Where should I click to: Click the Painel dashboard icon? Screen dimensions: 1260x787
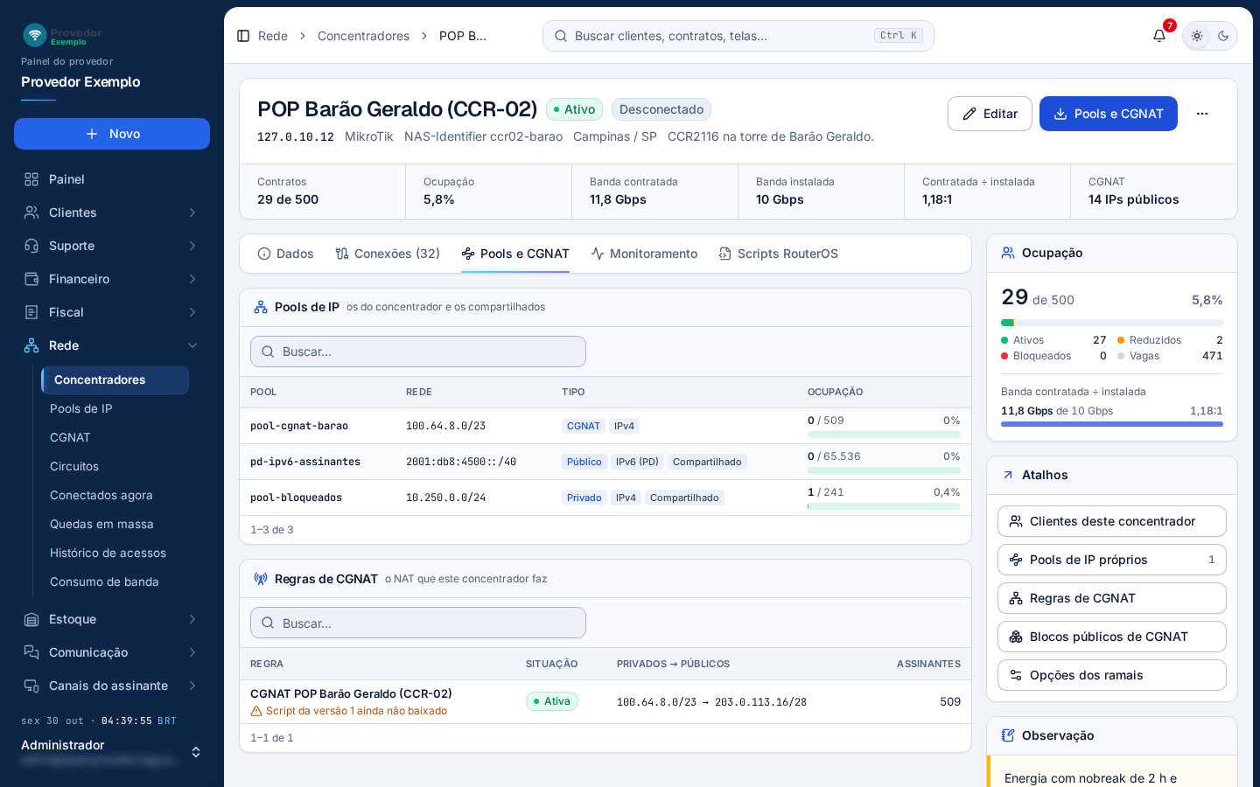[31, 179]
